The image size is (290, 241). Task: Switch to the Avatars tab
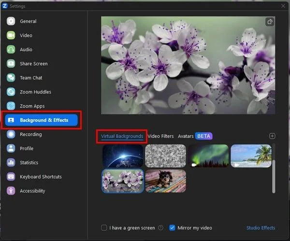pyautogui.click(x=186, y=136)
